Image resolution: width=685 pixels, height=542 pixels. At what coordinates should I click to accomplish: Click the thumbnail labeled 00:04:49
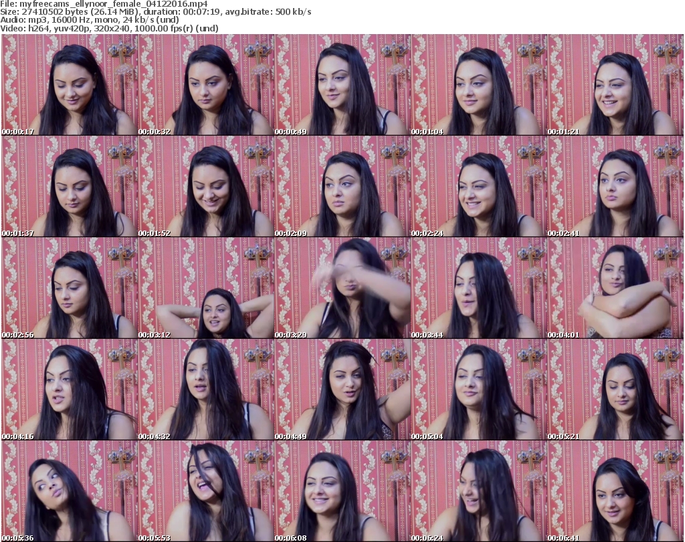coord(342,390)
